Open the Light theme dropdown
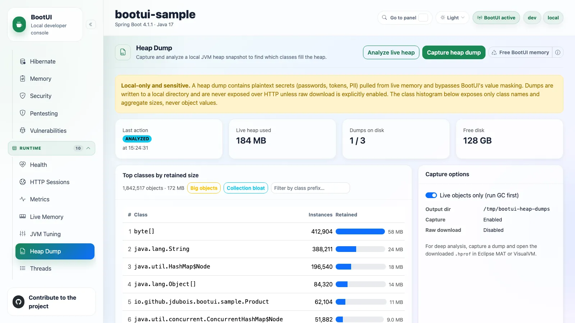 [452, 18]
